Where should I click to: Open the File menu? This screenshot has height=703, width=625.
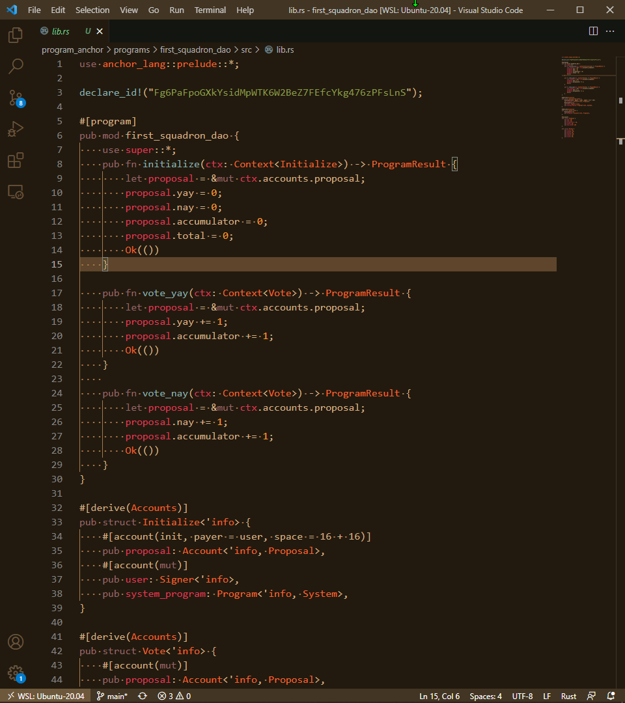[34, 10]
